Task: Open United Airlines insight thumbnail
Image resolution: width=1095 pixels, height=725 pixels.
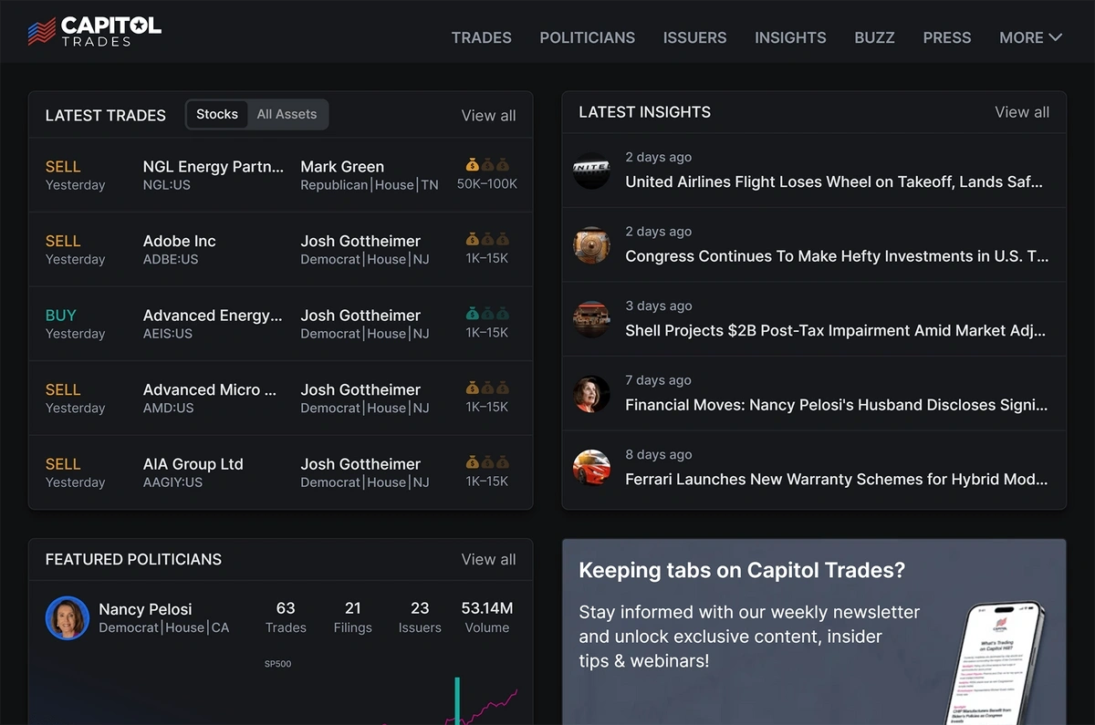Action: tap(591, 171)
